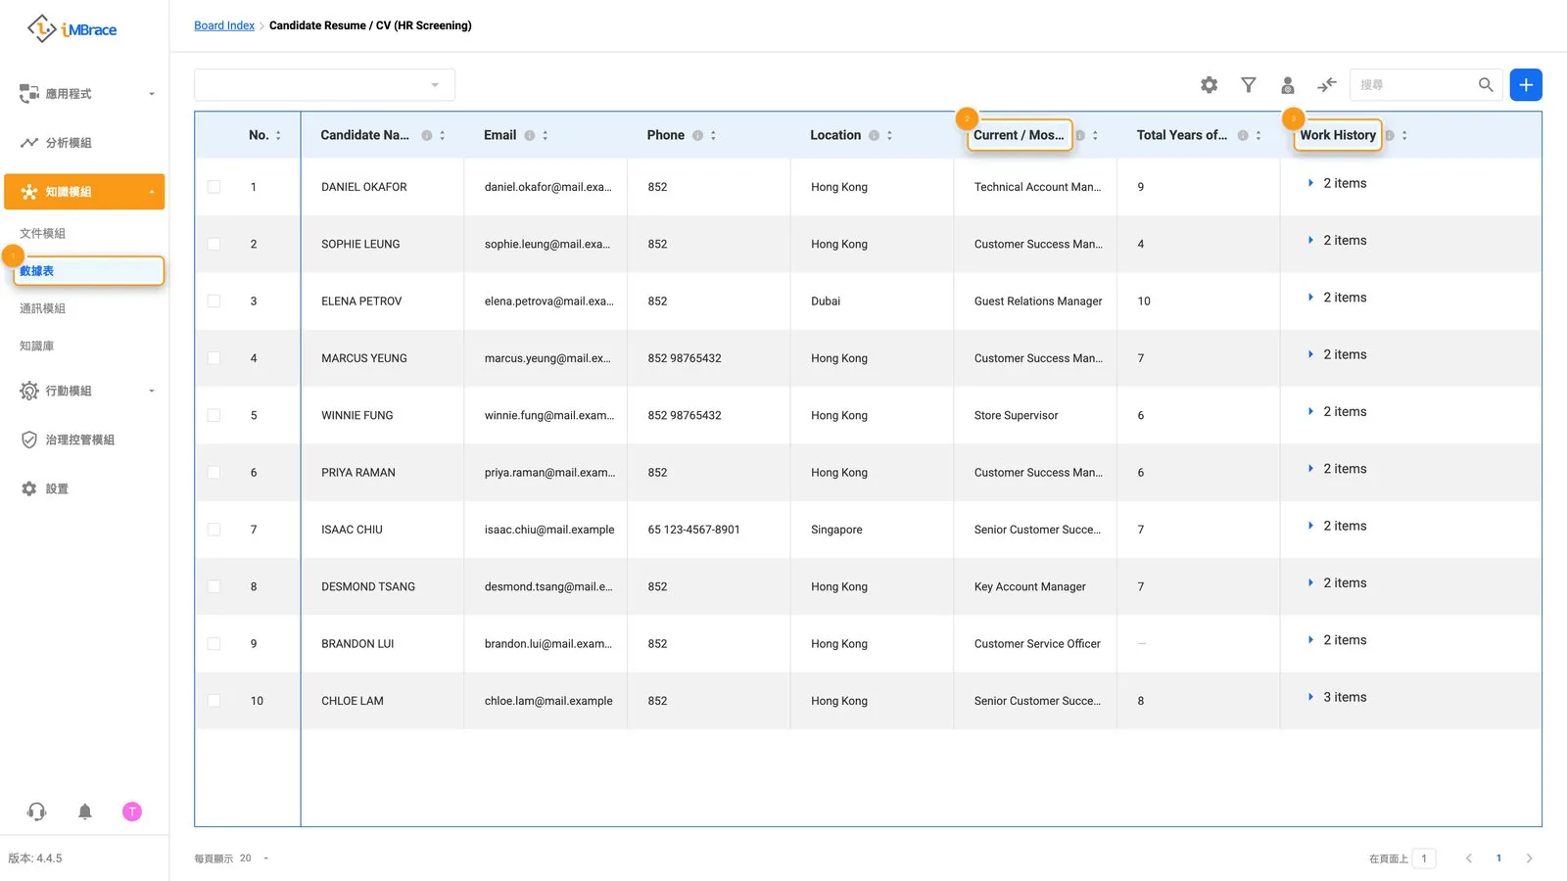Tick the ISAAC CHIU row checkbox

pyautogui.click(x=214, y=530)
